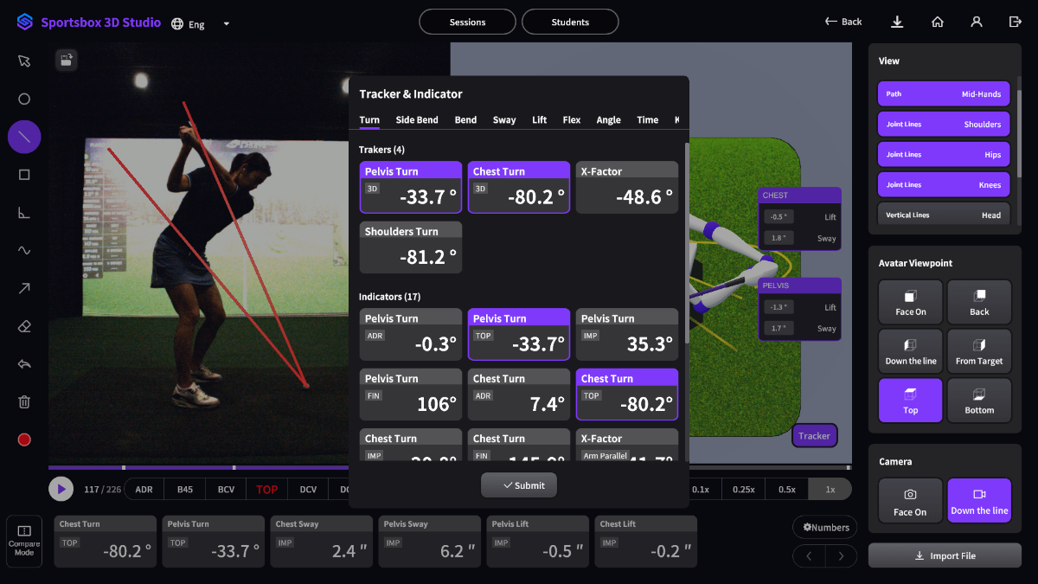Open the Eng language dropdown
1038x584 pixels.
point(202,23)
